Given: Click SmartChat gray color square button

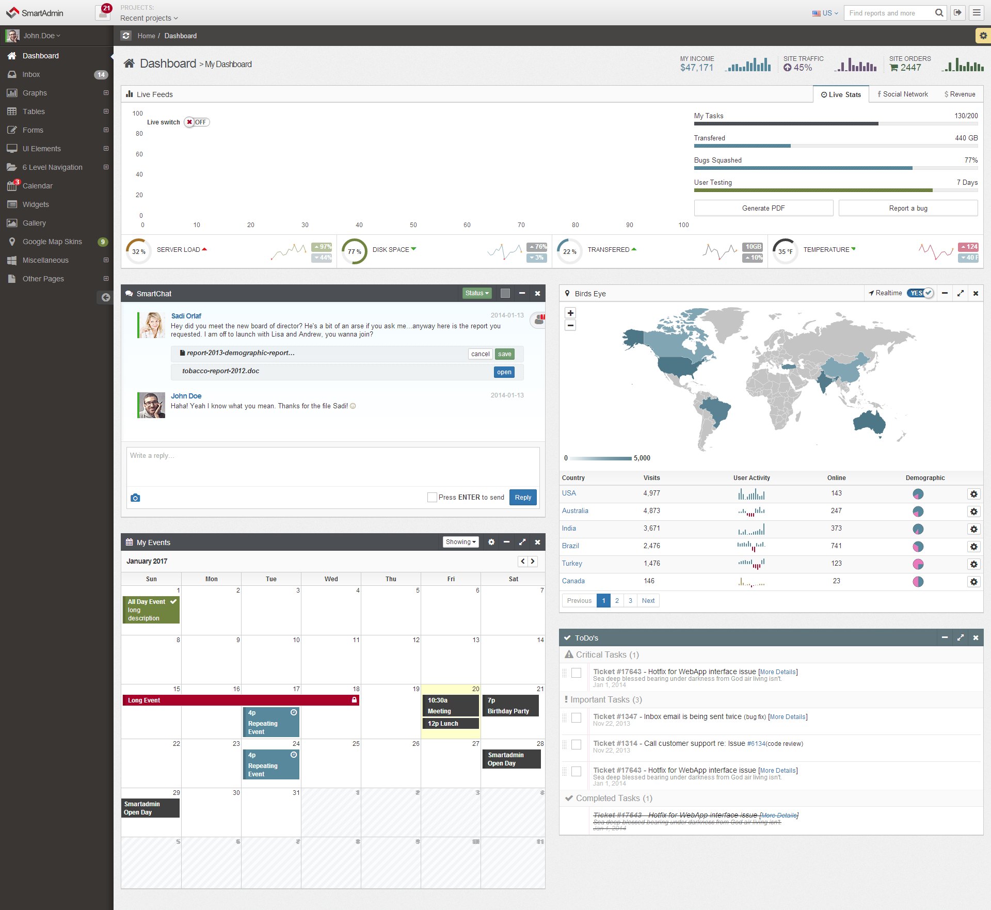Looking at the screenshot, I should tap(505, 293).
